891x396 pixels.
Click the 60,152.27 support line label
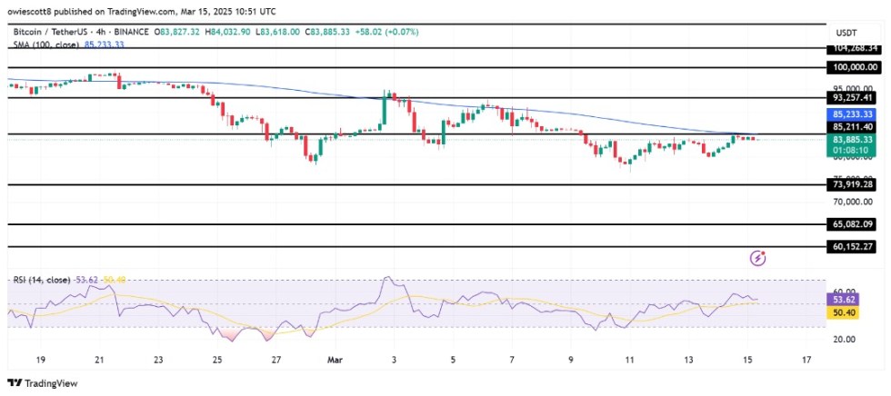click(x=852, y=246)
